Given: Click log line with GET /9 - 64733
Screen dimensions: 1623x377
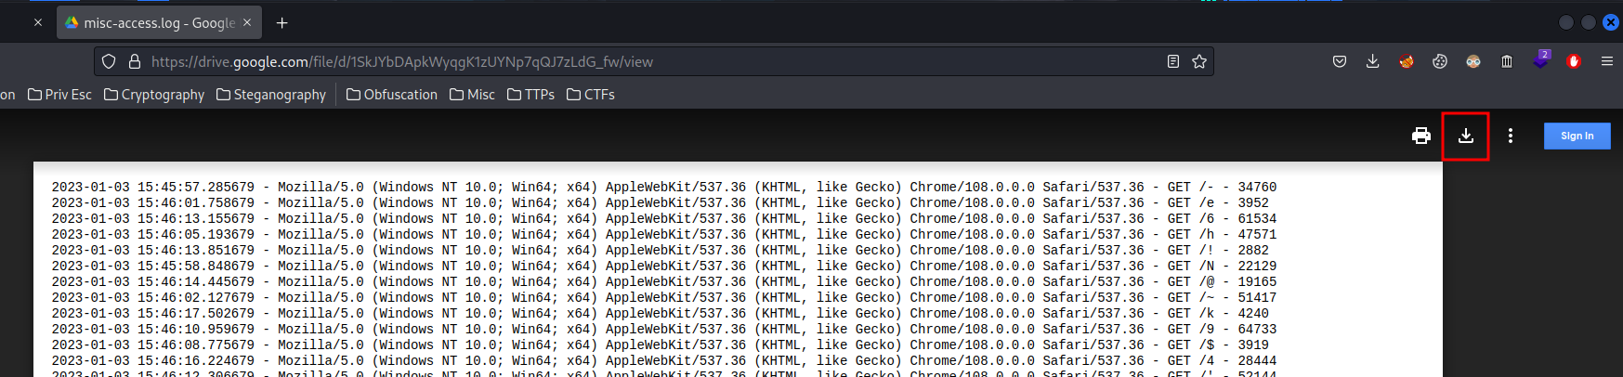Looking at the screenshot, I should click(664, 329).
